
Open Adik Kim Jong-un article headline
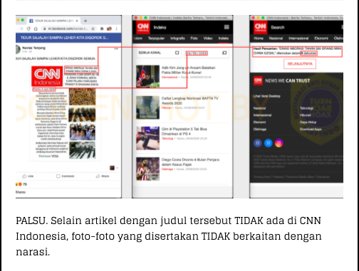188,70
